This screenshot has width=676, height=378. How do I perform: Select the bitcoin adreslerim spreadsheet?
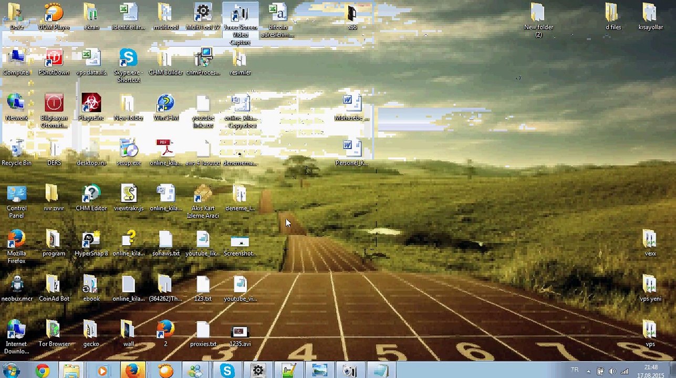click(277, 20)
